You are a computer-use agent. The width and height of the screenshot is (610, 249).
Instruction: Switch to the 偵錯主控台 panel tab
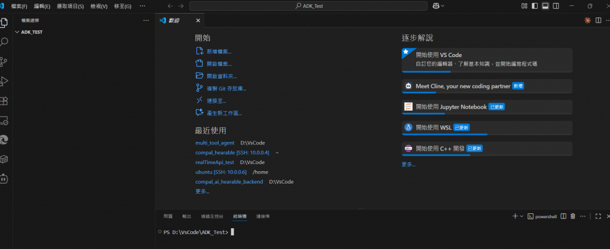pos(212,216)
